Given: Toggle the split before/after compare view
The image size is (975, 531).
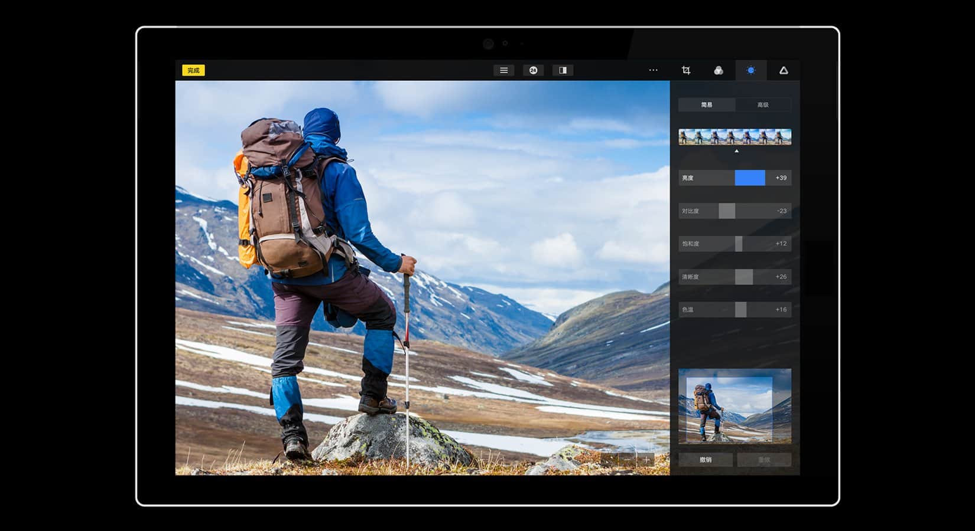Looking at the screenshot, I should (563, 70).
